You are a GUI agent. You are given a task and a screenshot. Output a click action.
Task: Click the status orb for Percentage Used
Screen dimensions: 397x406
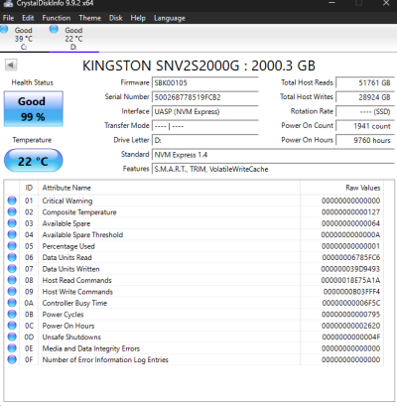[12, 246]
